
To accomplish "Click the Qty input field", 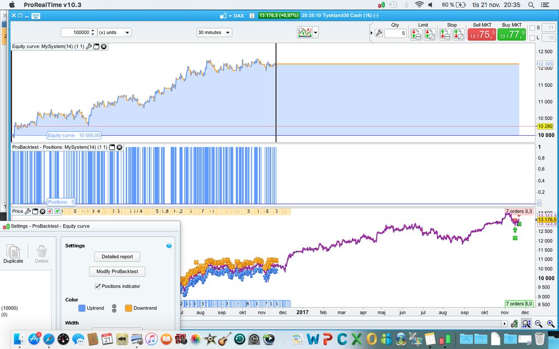I will click(395, 33).
